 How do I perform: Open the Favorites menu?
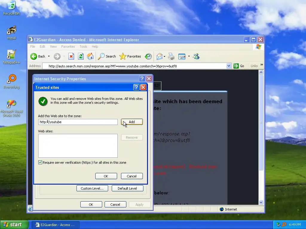click(x=68, y=47)
